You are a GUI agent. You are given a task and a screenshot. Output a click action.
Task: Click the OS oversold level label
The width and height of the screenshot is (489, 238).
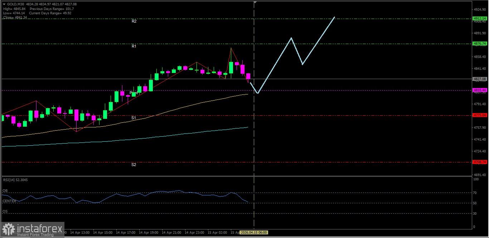(x=5, y=212)
